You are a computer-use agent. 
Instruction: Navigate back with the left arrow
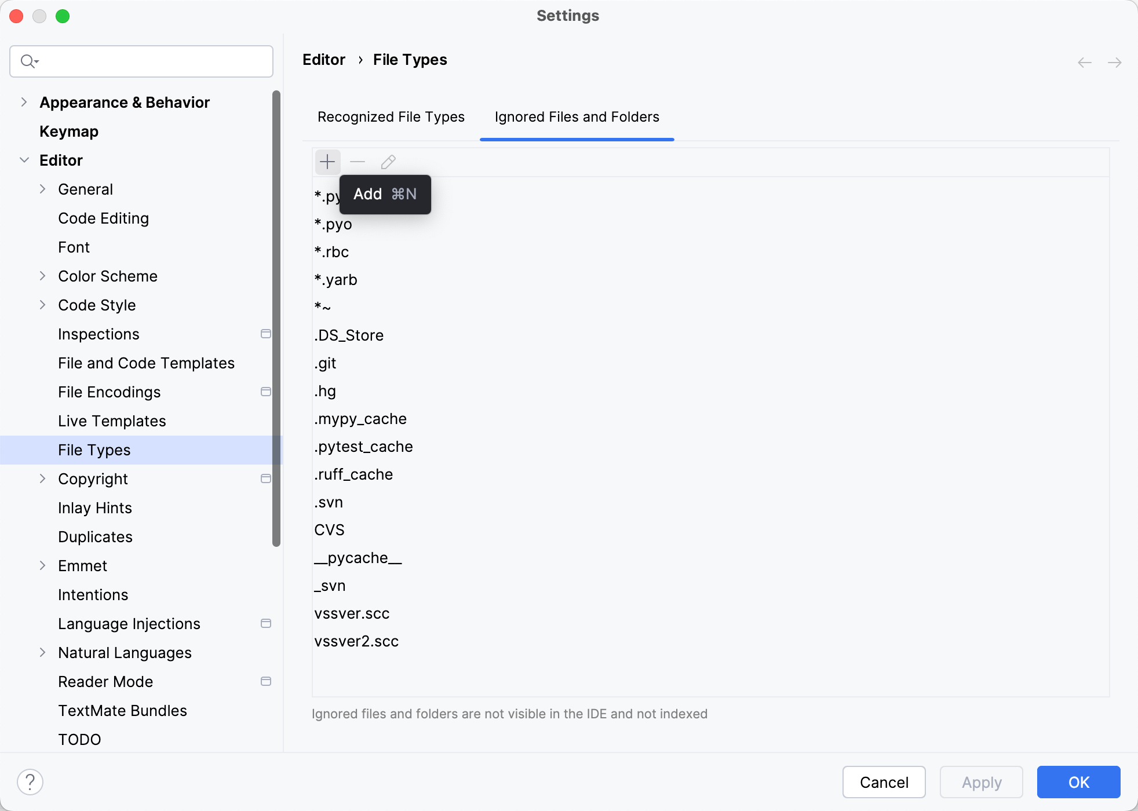point(1084,63)
